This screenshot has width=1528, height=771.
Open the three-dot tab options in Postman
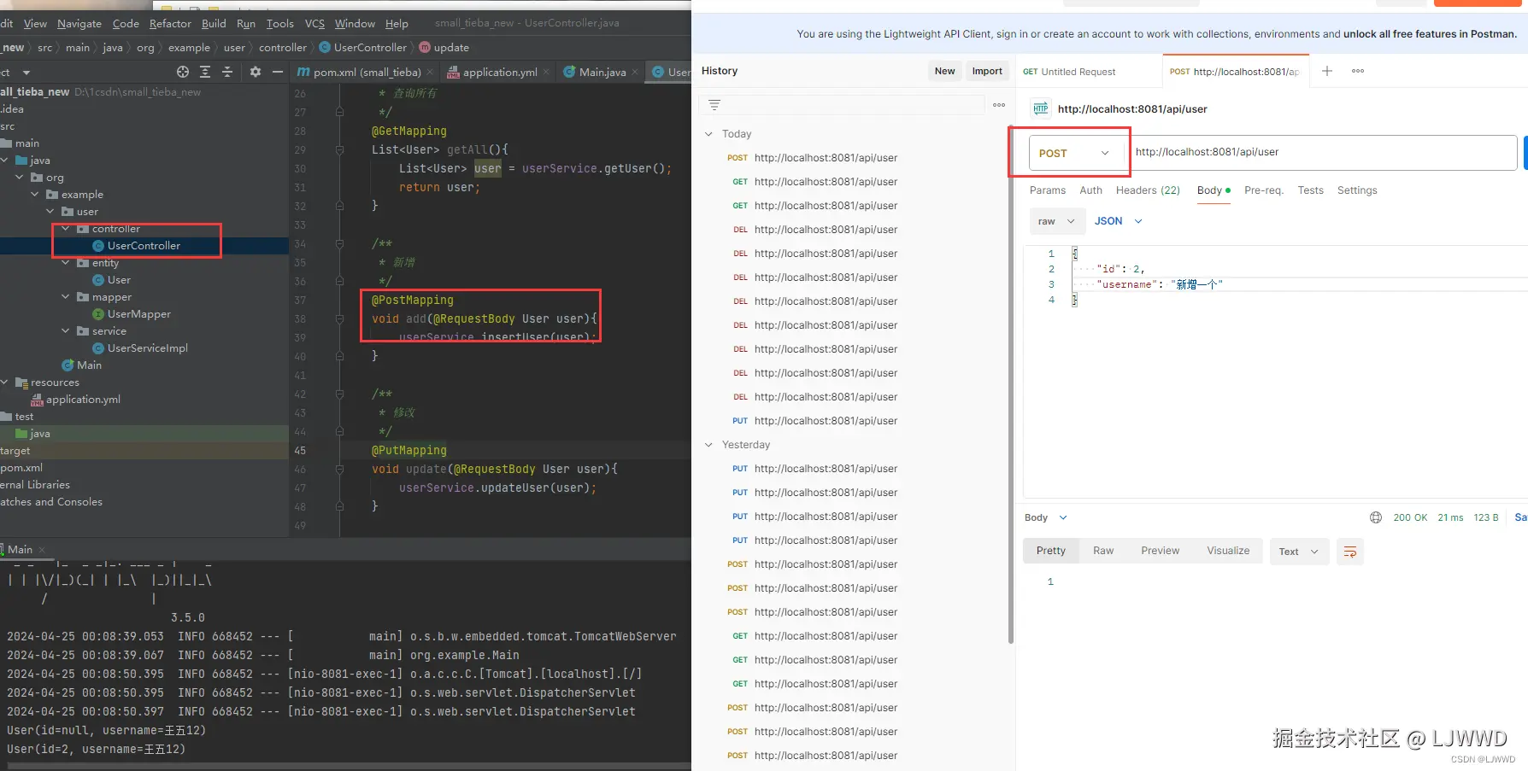point(1358,71)
